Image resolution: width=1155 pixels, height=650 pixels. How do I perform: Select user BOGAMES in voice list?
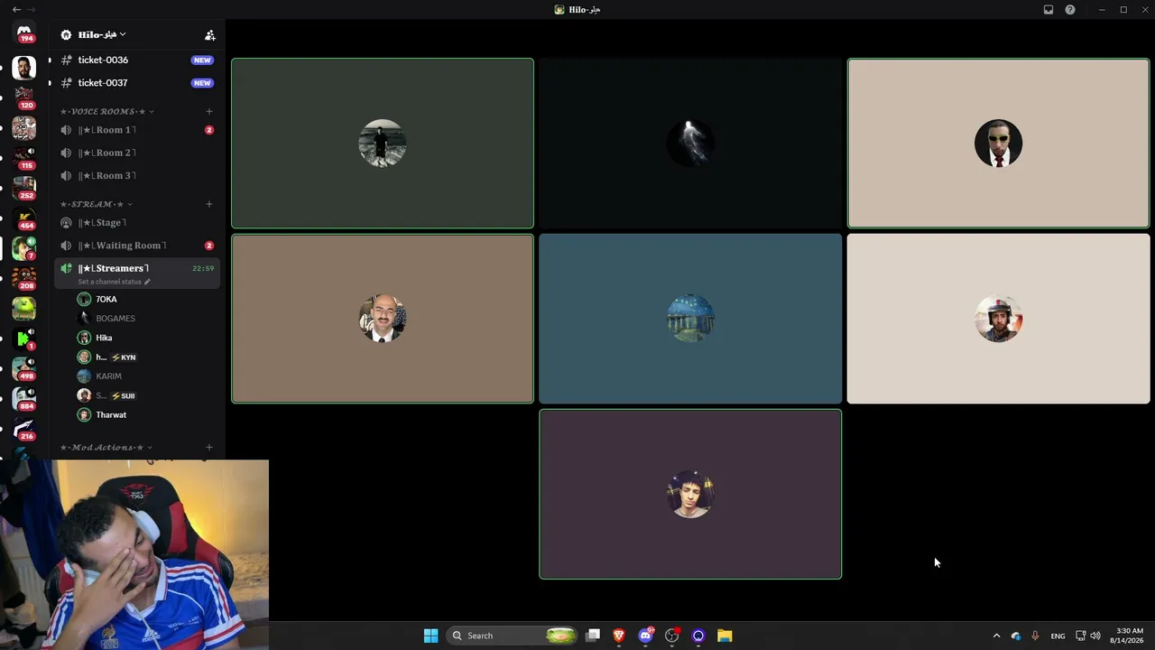coord(144,318)
